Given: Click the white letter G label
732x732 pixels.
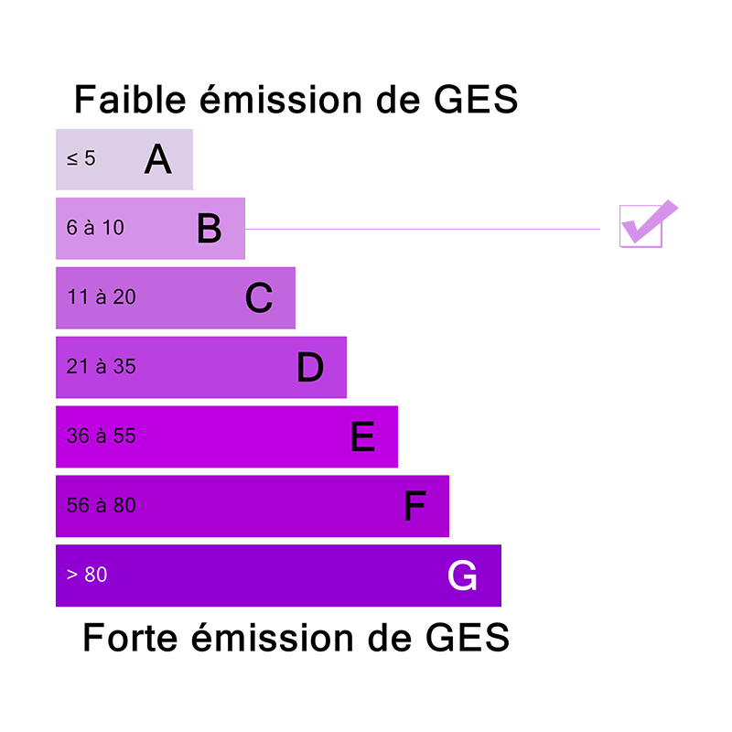Looking at the screenshot, I should pyautogui.click(x=462, y=576).
